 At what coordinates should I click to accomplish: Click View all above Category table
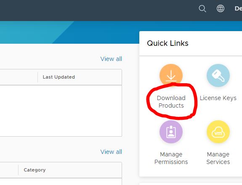pos(111,152)
